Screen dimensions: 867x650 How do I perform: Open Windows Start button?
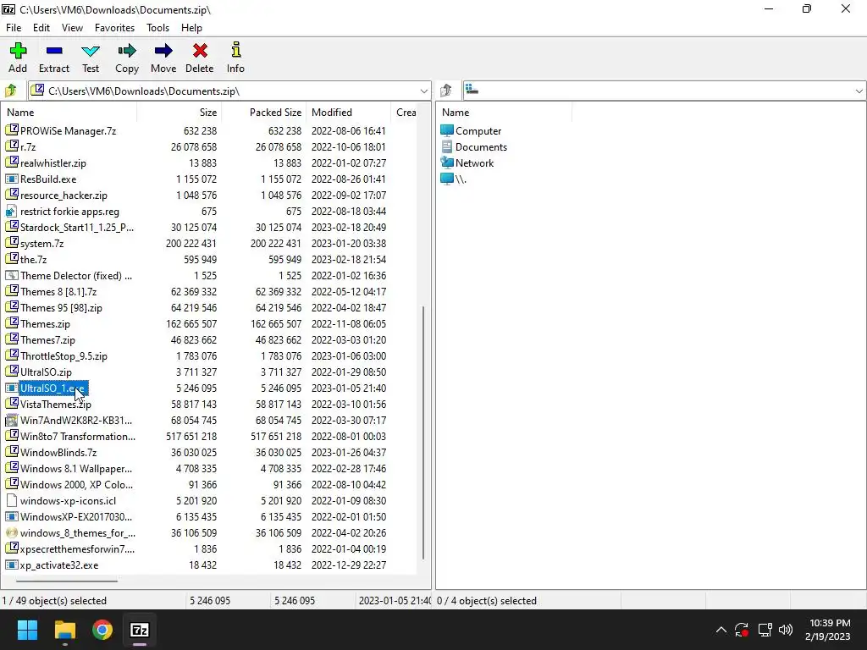[x=27, y=630]
